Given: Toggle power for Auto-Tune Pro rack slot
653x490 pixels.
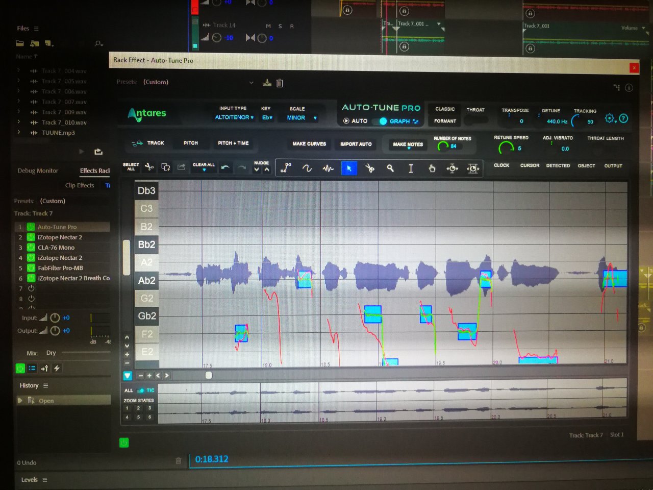Looking at the screenshot, I should (31, 227).
